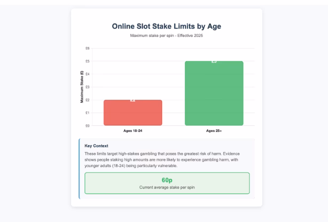
Task: Click the £1 y-axis tick label
Action: point(88,113)
